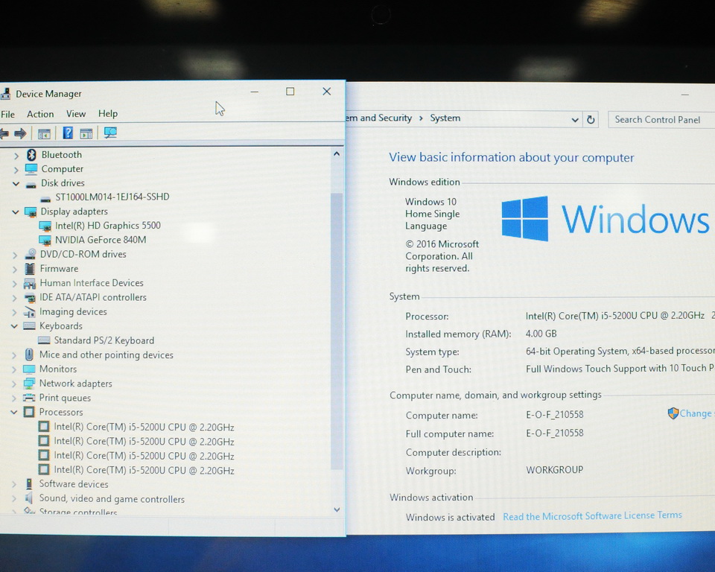Click the blue Help question mark toolbar icon
Viewport: 715px width, 572px height.
click(68, 133)
